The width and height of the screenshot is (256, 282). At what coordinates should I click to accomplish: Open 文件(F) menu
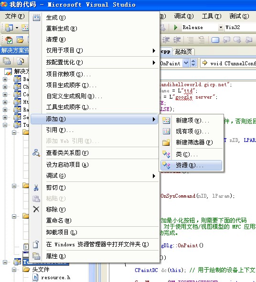coord(15,16)
